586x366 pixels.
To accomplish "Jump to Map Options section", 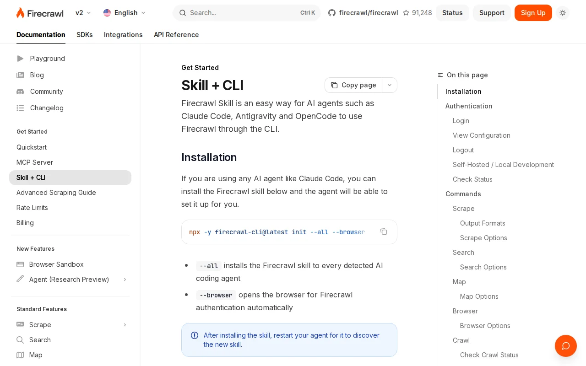I will 479,296.
